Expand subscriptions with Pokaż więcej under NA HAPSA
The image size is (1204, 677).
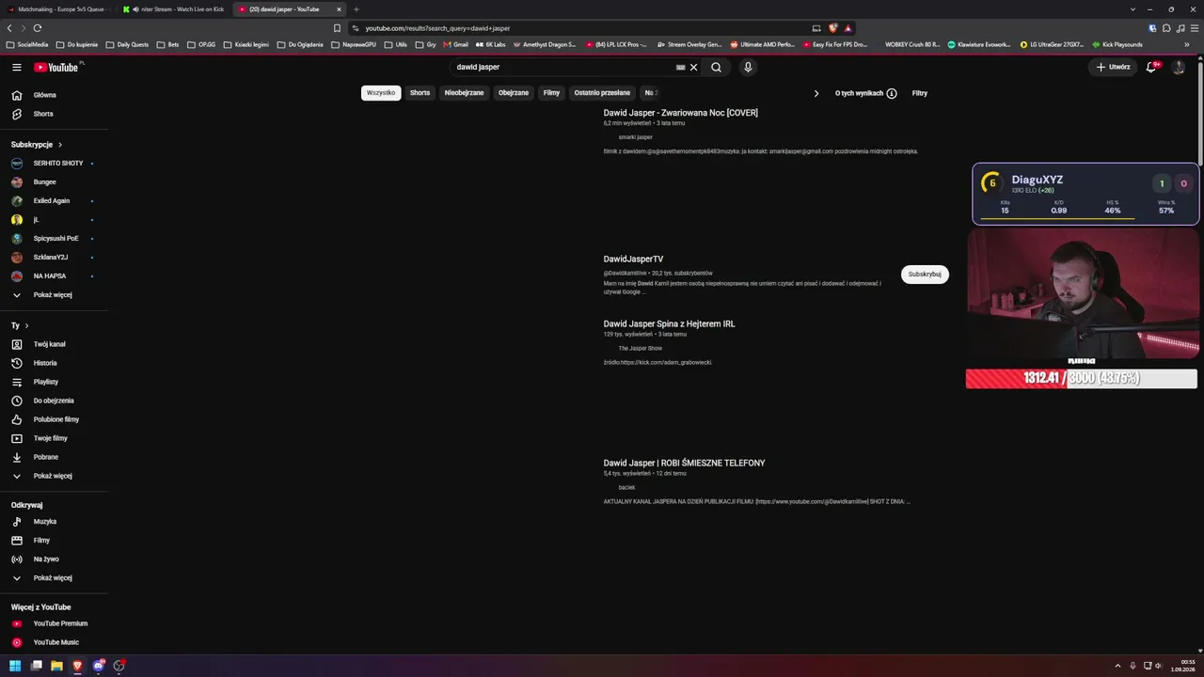coord(54,295)
